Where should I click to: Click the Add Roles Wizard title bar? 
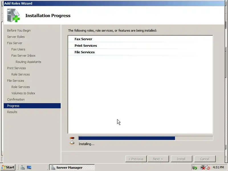[114, 3]
